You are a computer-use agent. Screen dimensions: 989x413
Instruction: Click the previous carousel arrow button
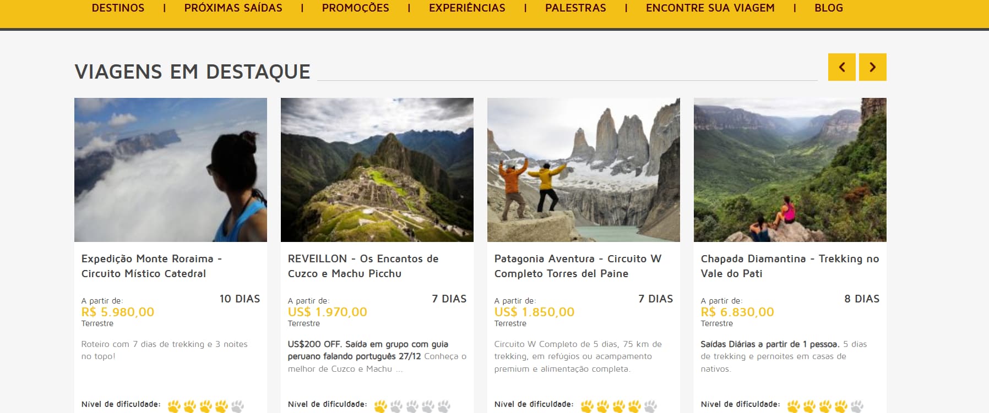pyautogui.click(x=841, y=67)
